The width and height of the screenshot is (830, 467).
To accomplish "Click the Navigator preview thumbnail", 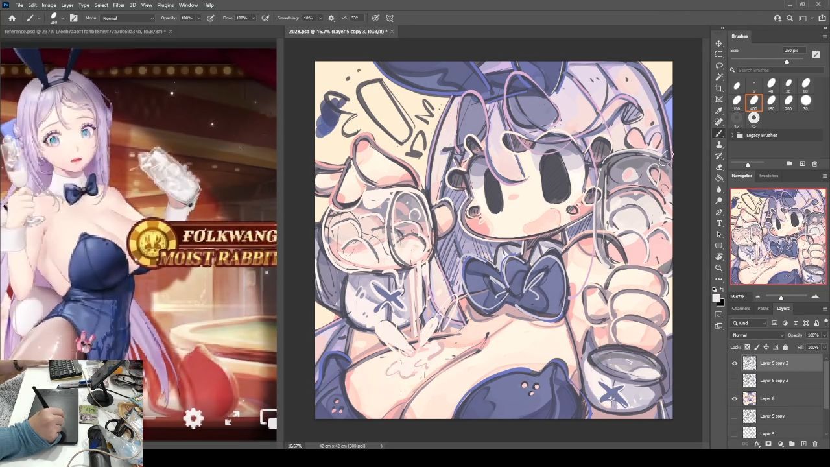I will [778, 237].
